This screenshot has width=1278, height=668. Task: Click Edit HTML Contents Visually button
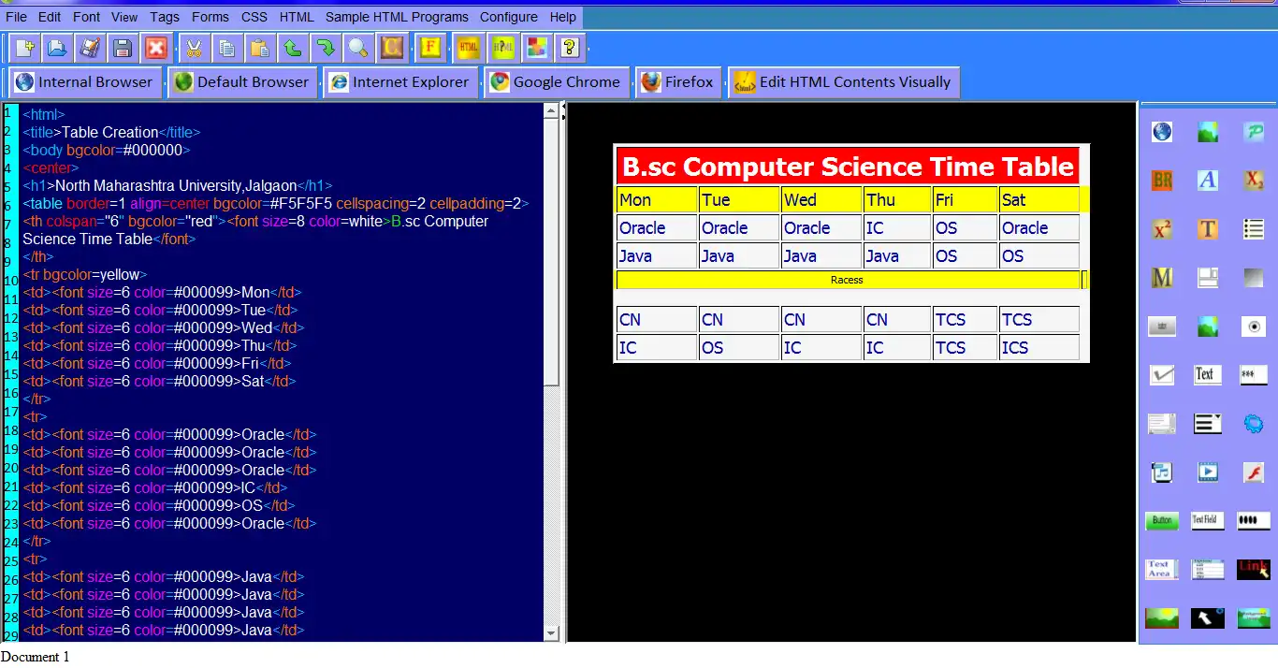pyautogui.click(x=844, y=82)
